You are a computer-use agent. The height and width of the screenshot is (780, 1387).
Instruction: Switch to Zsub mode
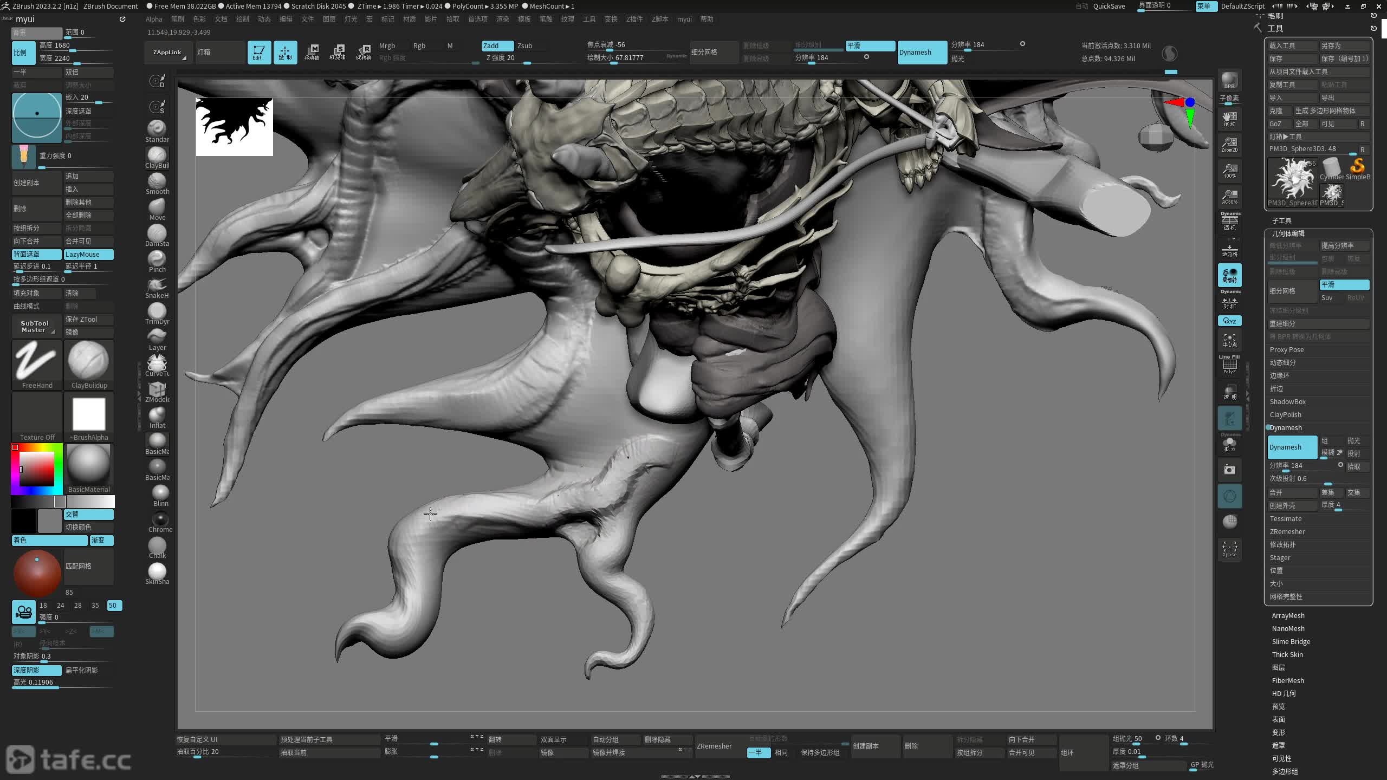pos(524,46)
